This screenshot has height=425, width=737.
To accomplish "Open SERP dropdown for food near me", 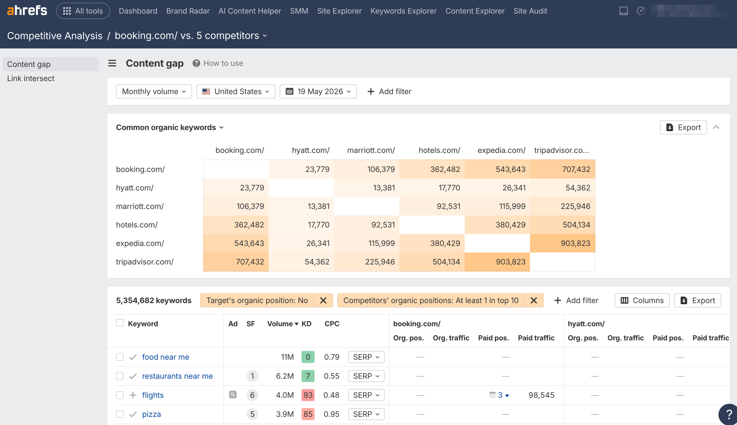I will (x=366, y=357).
